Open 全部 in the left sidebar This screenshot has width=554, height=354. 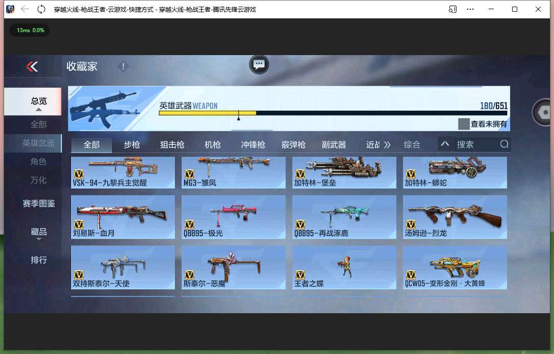point(38,124)
